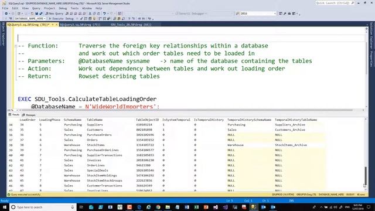
Task: Click the New Query toolbar button
Action: 54,13
